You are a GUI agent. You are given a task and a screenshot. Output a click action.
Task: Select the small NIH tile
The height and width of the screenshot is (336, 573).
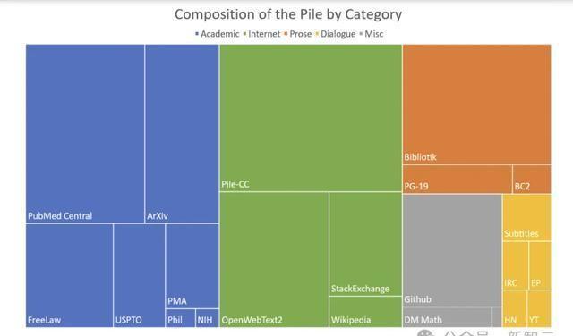pyautogui.click(x=207, y=318)
